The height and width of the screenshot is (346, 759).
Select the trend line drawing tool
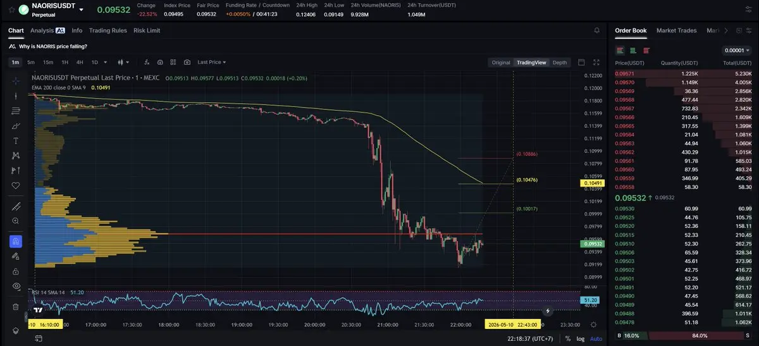point(16,96)
